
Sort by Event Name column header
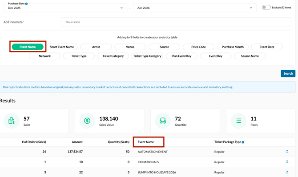click(x=146, y=142)
